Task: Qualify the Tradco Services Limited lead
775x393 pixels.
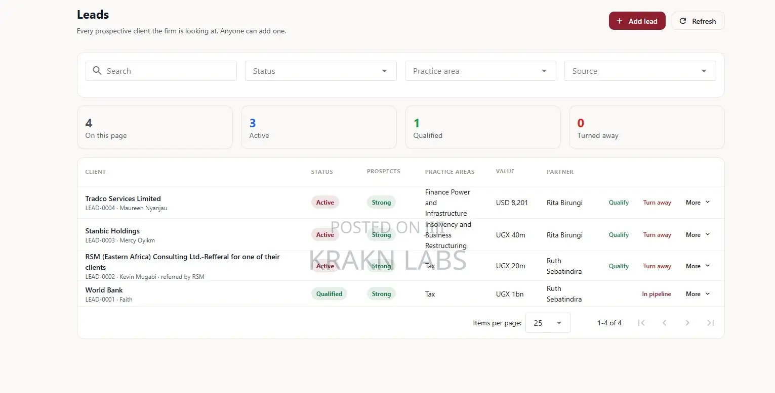Action: pos(619,203)
